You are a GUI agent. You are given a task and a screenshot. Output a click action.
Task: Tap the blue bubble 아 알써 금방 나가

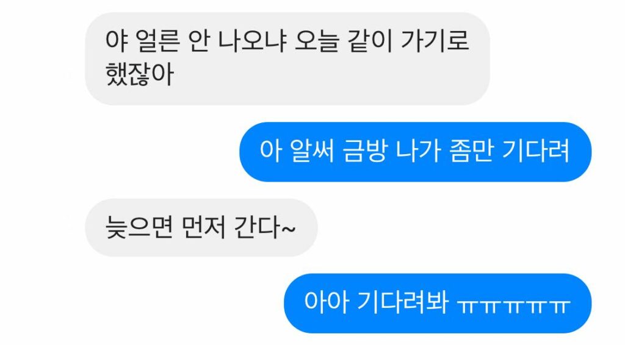(415, 152)
